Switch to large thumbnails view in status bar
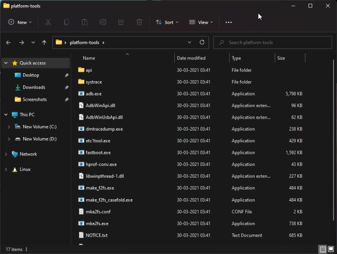The height and width of the screenshot is (254, 337). point(331,249)
